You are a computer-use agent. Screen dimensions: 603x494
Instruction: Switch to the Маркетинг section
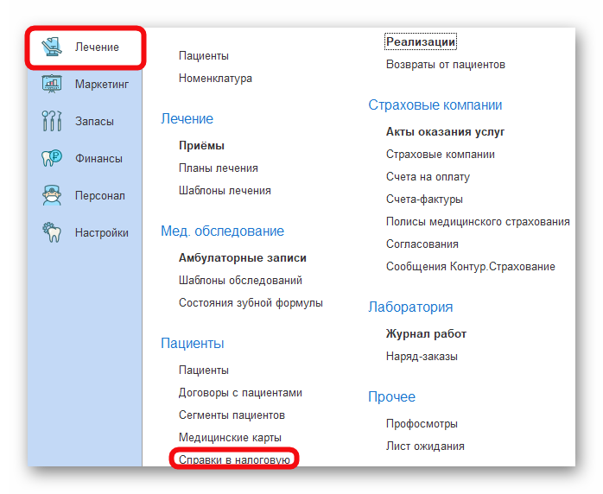click(86, 84)
